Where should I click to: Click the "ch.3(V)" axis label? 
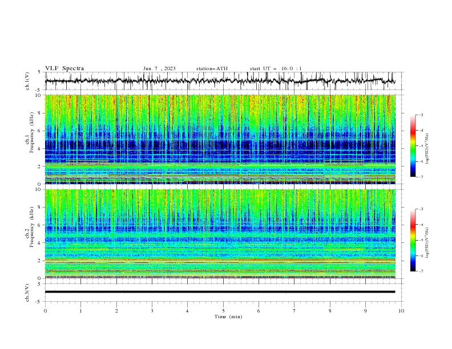(x=27, y=293)
